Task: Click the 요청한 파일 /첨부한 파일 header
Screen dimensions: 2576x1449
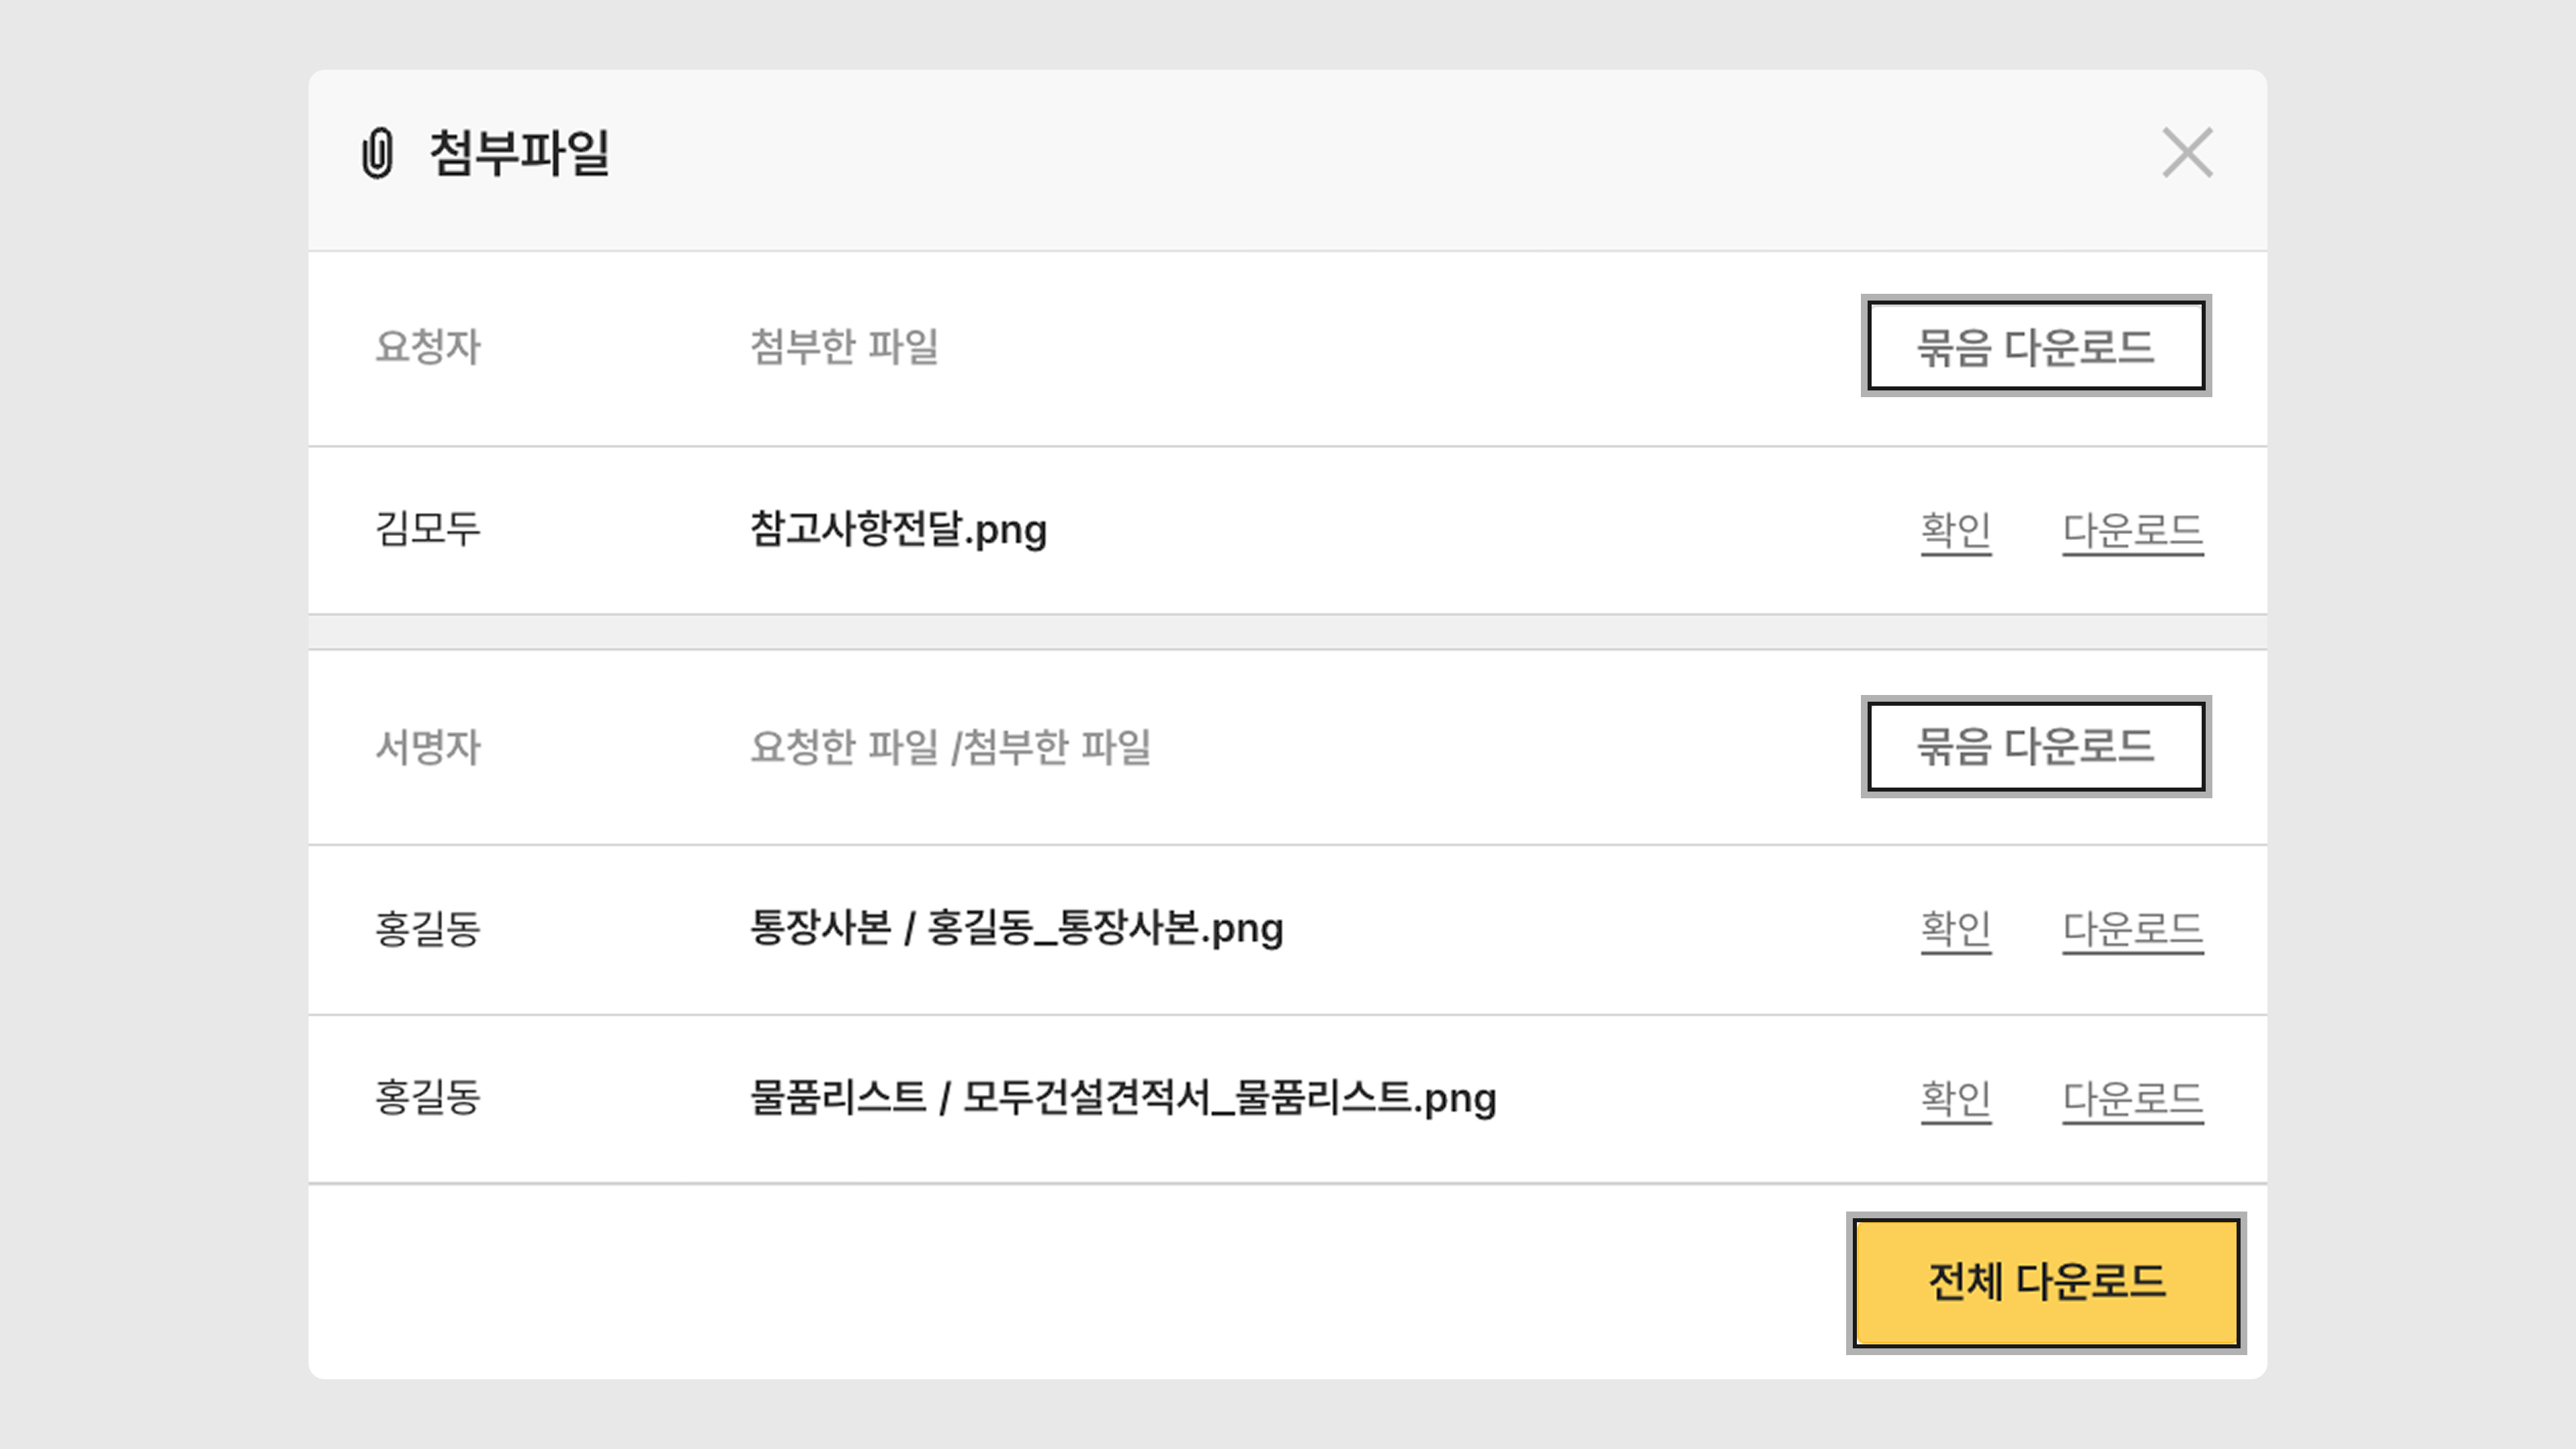Action: point(950,747)
